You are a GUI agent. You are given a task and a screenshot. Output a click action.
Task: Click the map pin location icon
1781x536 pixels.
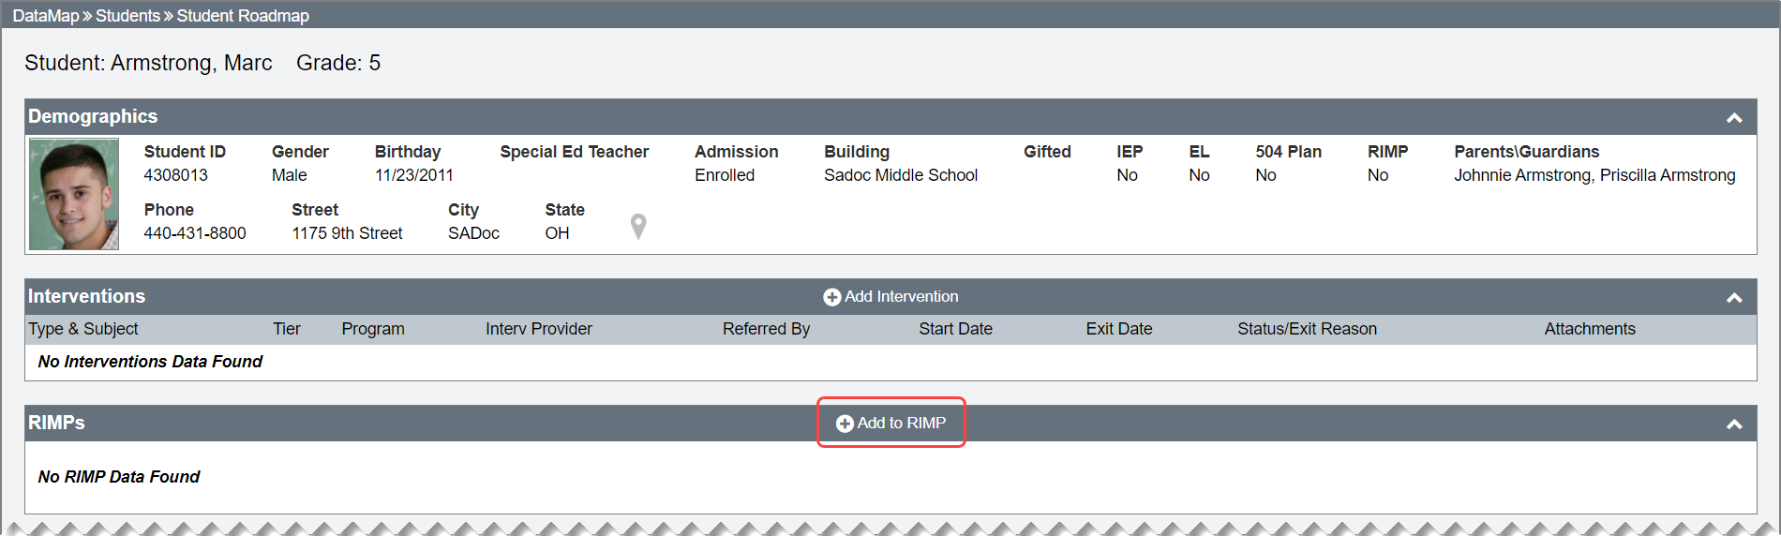[x=638, y=226]
